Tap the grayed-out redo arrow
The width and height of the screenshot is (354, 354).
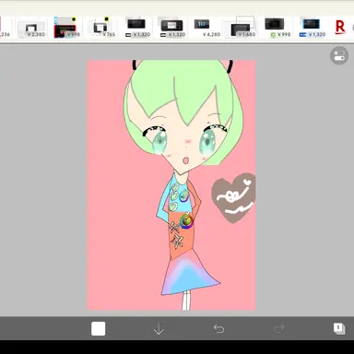tap(279, 329)
